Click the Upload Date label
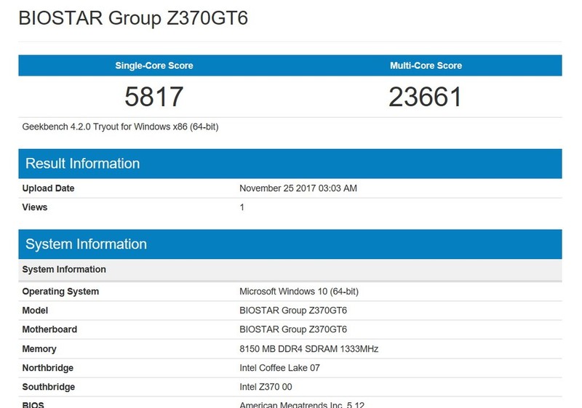The height and width of the screenshot is (408, 582). point(48,188)
